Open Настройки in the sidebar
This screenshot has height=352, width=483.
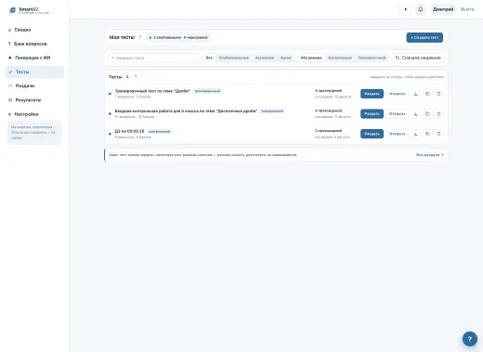click(34, 114)
